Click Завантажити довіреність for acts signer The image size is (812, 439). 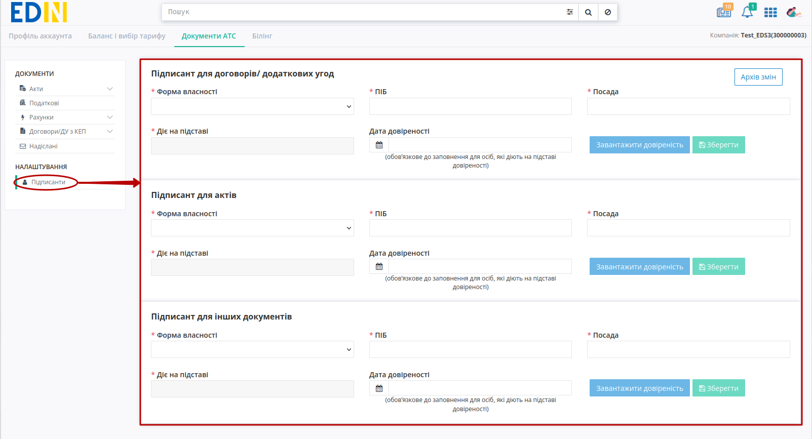coord(639,266)
